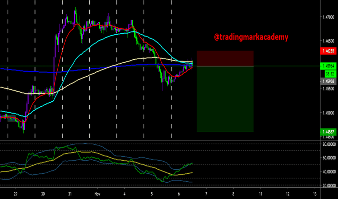This screenshot has width=338, height=199.
Task: Click the date label 31 on time axis
Action: pos(70,194)
